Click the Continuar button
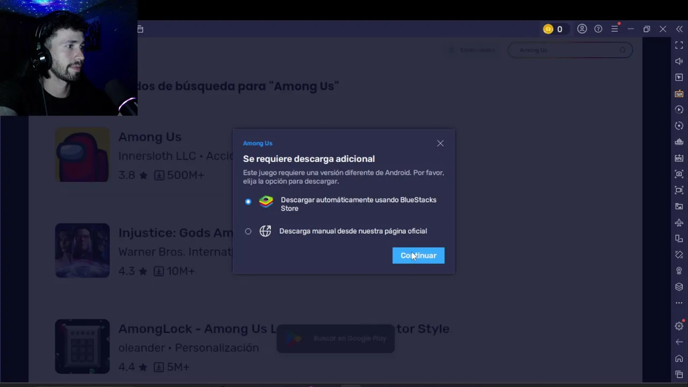The image size is (688, 387). click(418, 255)
